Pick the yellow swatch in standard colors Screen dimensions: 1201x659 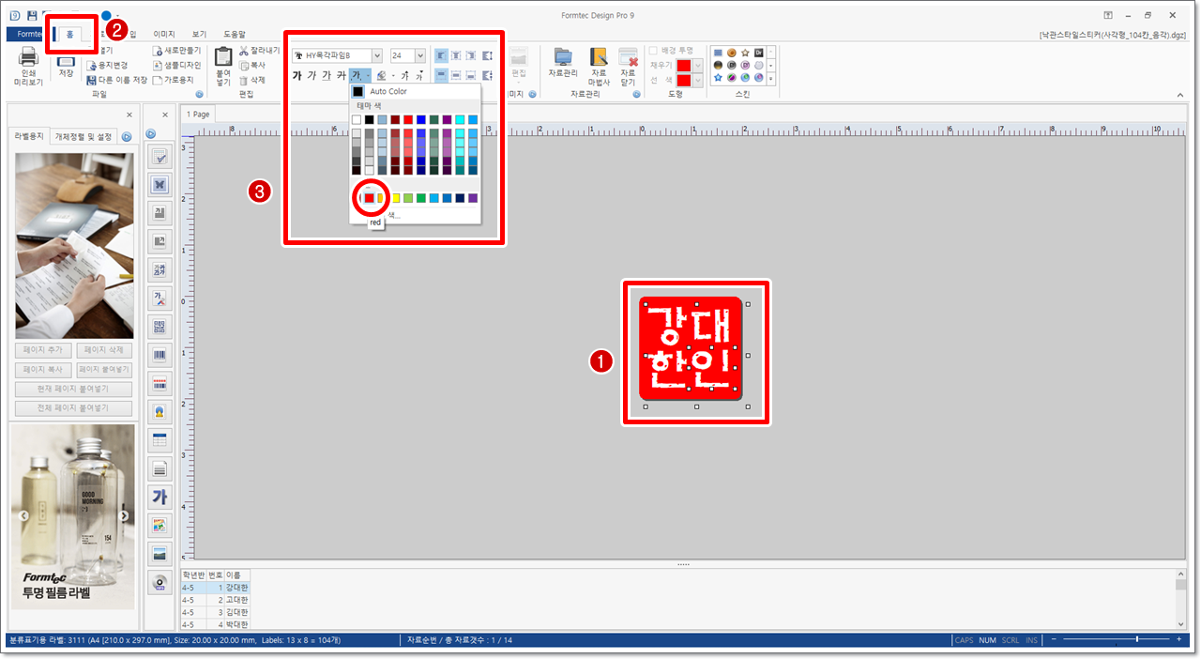click(x=395, y=198)
